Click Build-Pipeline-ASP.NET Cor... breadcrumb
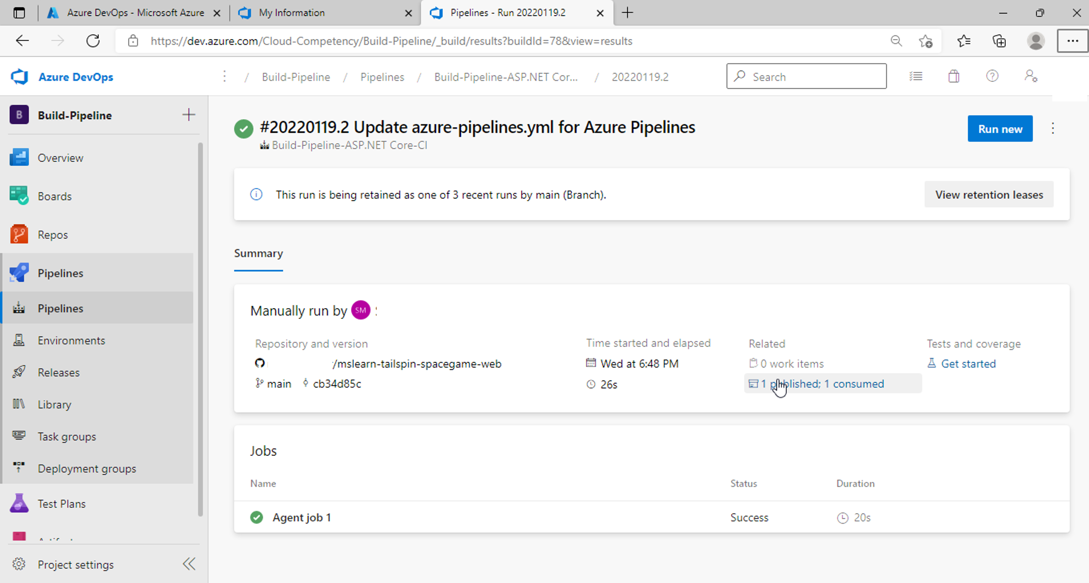This screenshot has height=583, width=1089. (506, 77)
